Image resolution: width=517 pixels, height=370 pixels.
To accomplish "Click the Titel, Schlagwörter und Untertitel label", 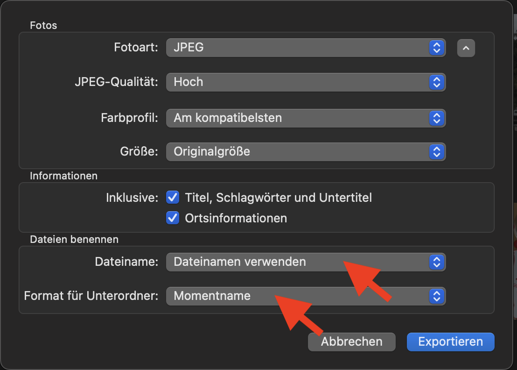I will tap(278, 198).
